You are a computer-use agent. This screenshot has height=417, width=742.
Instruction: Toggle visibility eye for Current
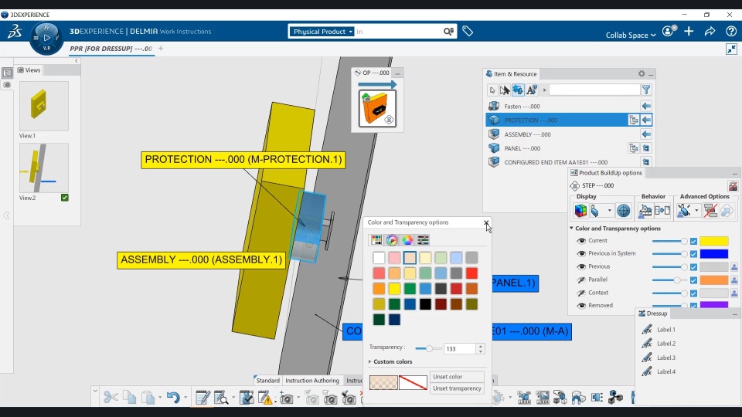[581, 241]
